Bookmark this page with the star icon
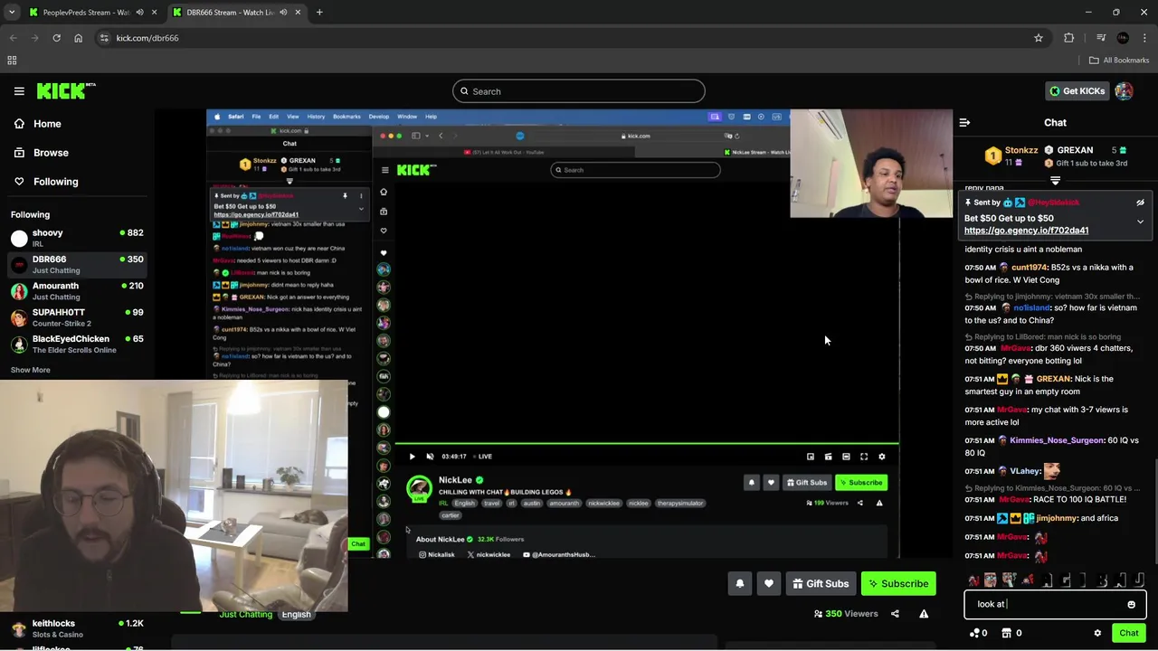This screenshot has height=651, width=1158. (1039, 38)
